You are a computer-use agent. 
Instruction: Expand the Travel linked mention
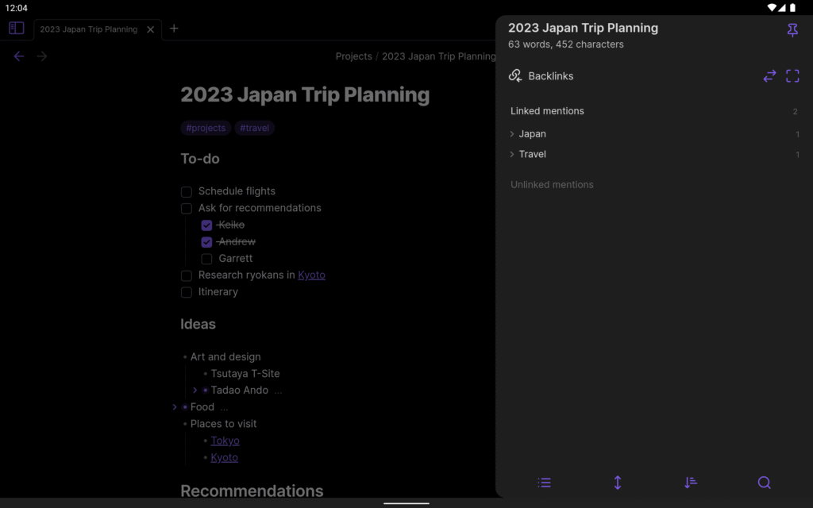coord(513,154)
